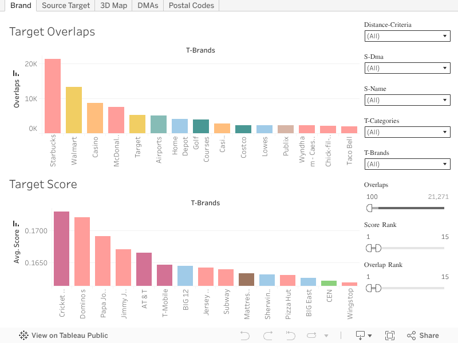This screenshot has height=343, width=458.
Task: Click the Overlaps range slider track
Action: tap(406, 208)
